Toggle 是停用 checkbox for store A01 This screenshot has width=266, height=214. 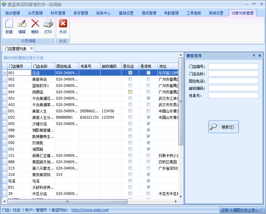pyautogui.click(x=148, y=98)
